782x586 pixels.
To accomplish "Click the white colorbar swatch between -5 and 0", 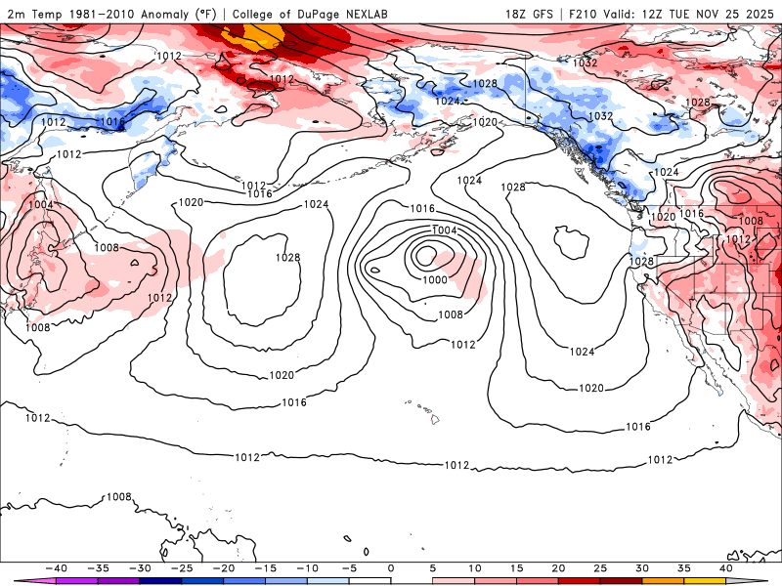I will (x=370, y=581).
